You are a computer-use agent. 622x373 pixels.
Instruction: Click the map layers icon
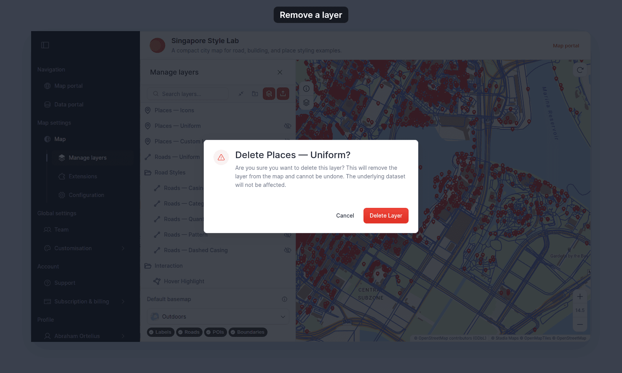pos(306,103)
